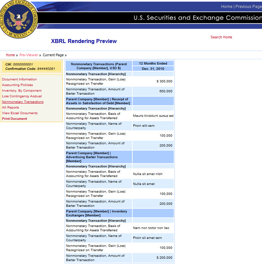
Task: Click Print Document link
Action: pos(15,119)
